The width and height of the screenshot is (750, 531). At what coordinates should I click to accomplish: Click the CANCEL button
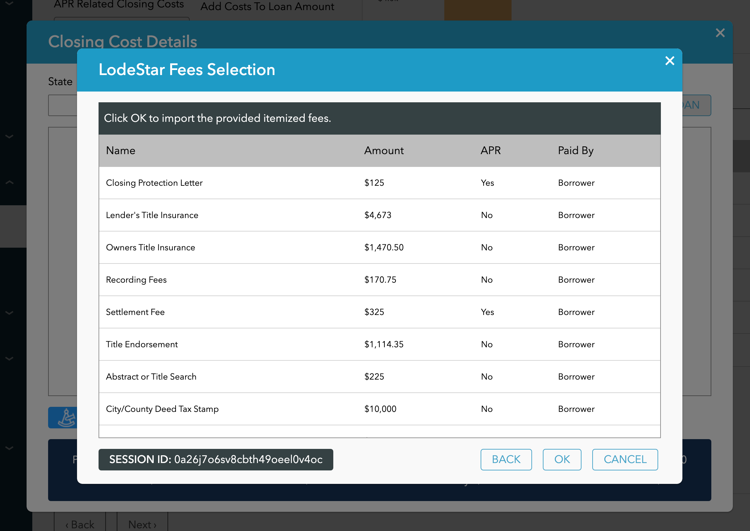(x=625, y=459)
